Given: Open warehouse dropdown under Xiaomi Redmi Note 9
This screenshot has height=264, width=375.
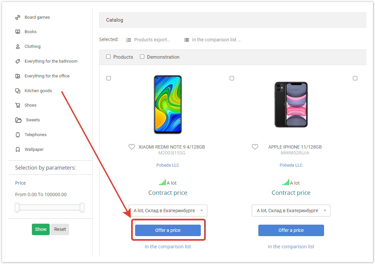Looking at the screenshot, I should (168, 211).
